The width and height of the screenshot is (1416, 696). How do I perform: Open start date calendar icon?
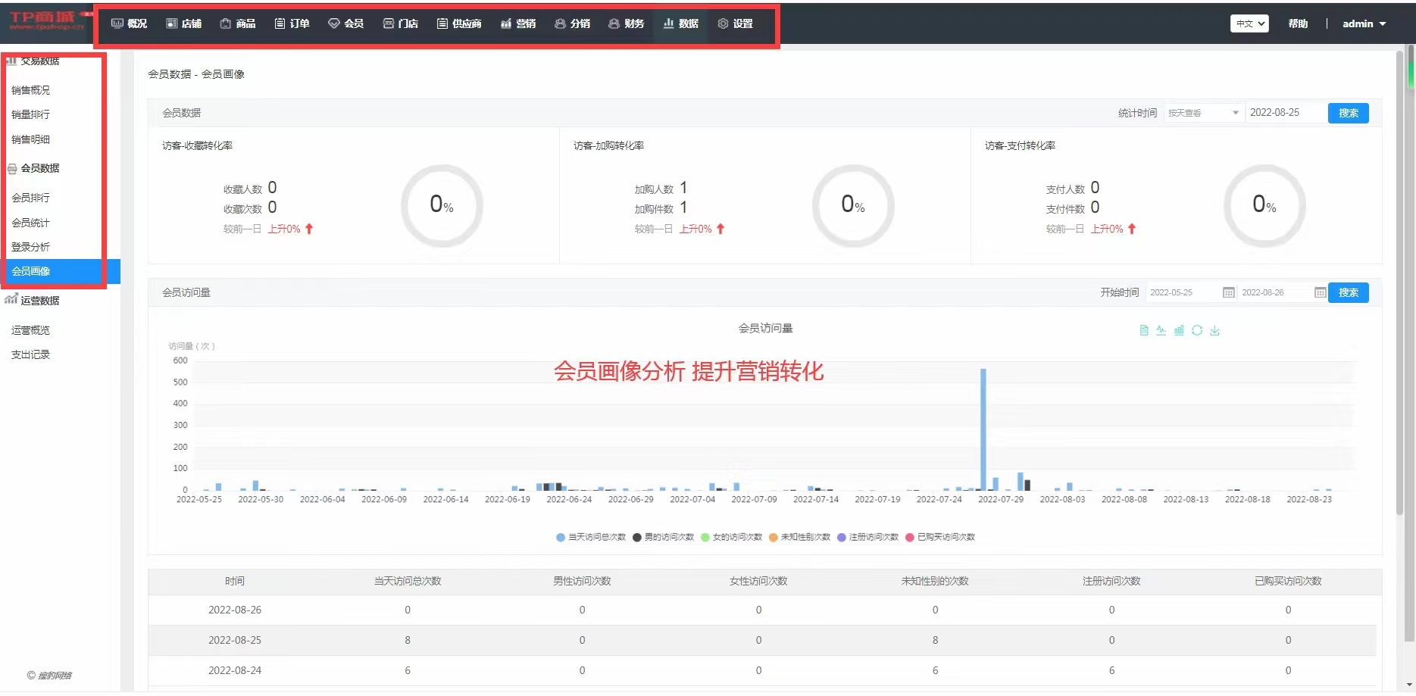[1228, 293]
